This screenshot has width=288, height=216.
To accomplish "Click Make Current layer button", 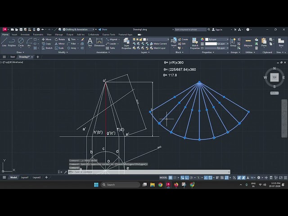I will 158,44.
